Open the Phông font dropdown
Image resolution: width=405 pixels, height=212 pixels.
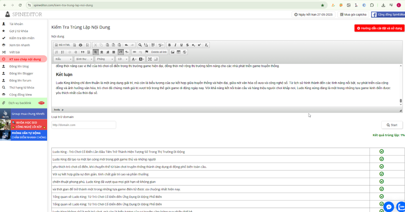104,59
